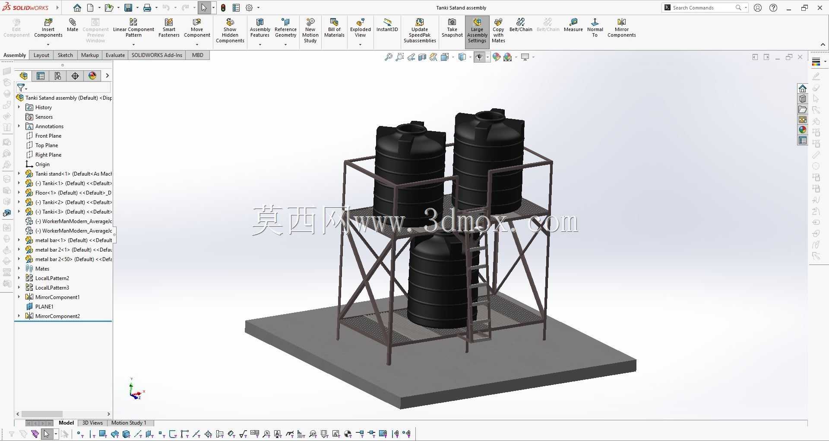Open the Insert Components dropdown arrow
This screenshot has height=441, width=829.
tap(48, 44)
